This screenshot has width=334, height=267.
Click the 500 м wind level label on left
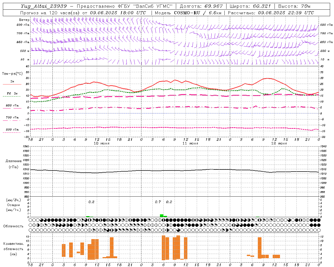[x=25, y=51]
